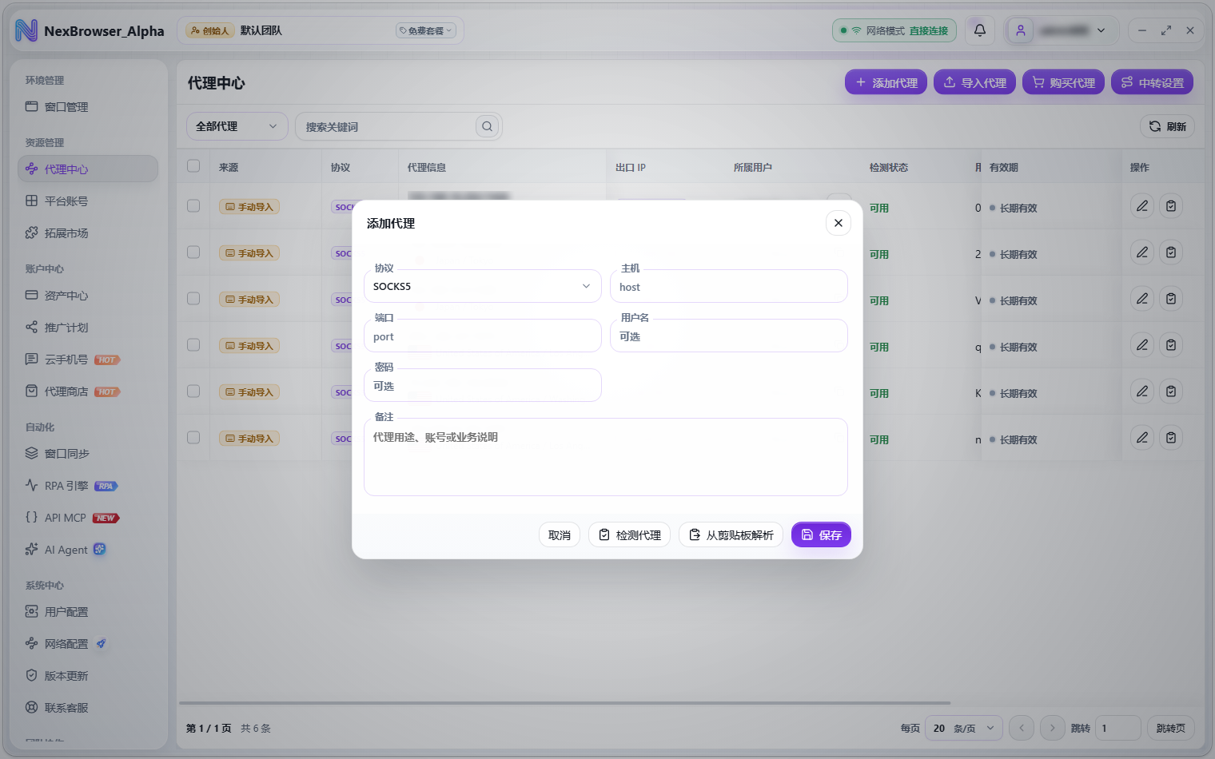Click the 主机 host input field

pos(729,286)
